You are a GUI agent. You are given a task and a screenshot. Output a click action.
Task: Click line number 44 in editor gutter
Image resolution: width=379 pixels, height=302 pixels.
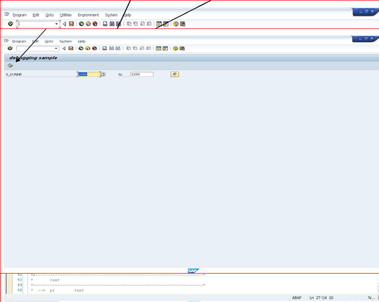tap(20, 285)
